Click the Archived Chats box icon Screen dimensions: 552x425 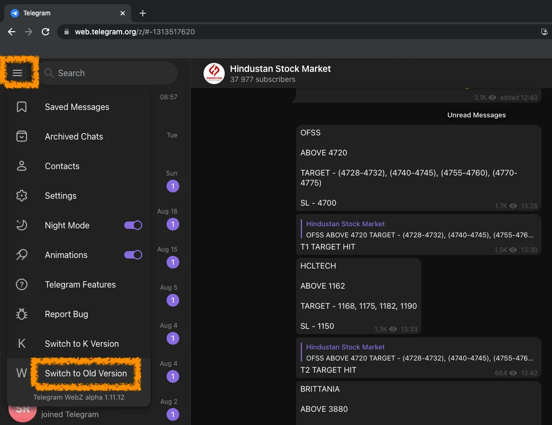22,136
